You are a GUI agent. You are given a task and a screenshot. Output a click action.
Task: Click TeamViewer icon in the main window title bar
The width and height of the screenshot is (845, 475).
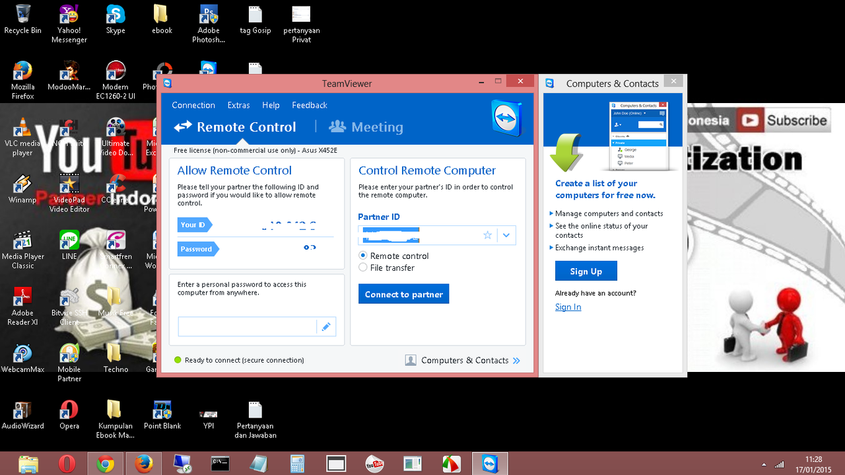pyautogui.click(x=168, y=83)
